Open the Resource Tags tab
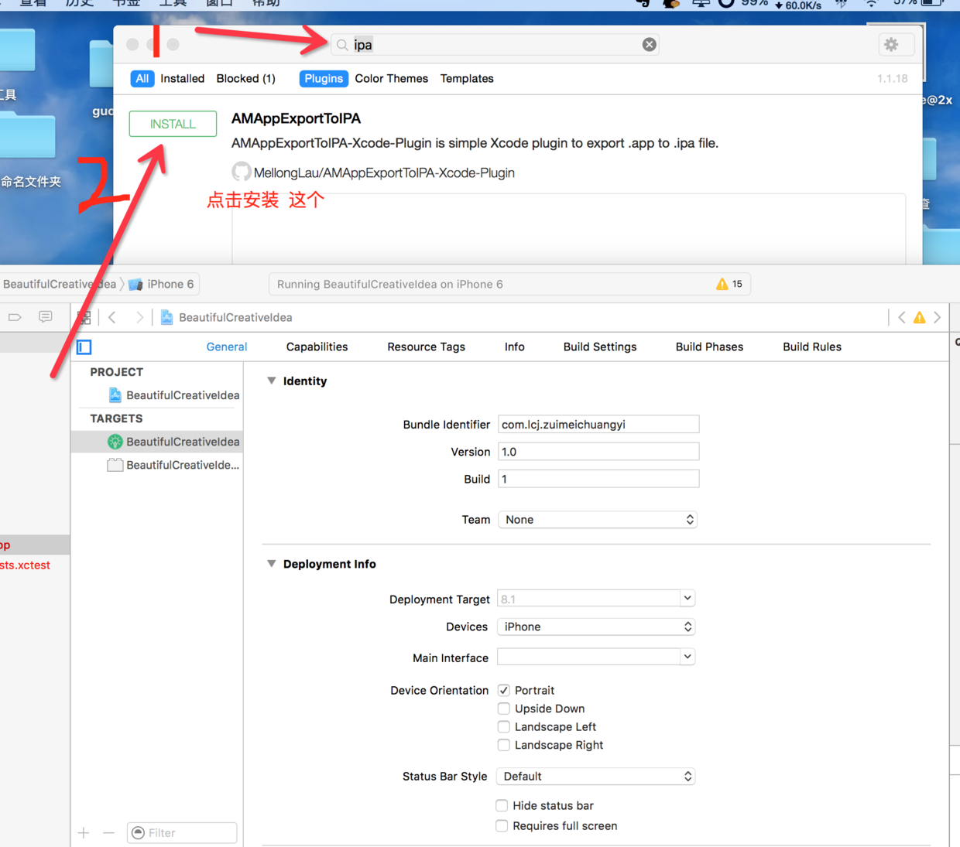Viewport: 960px width, 847px height. [426, 347]
